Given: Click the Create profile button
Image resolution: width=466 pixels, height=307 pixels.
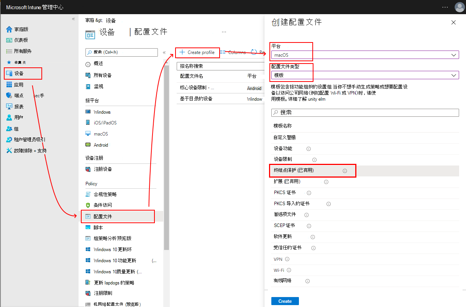Looking at the screenshot, I should (x=197, y=52).
